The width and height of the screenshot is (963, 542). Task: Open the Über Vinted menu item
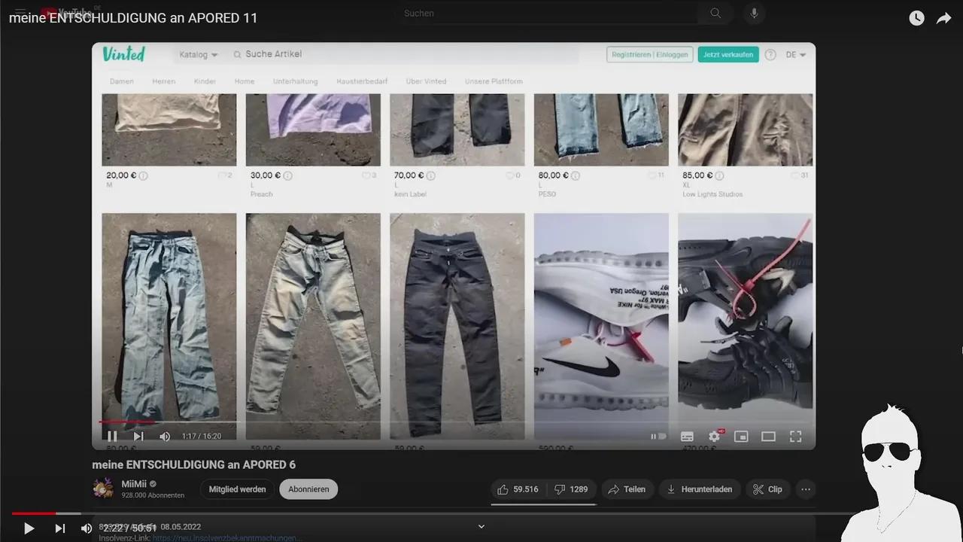pos(426,81)
